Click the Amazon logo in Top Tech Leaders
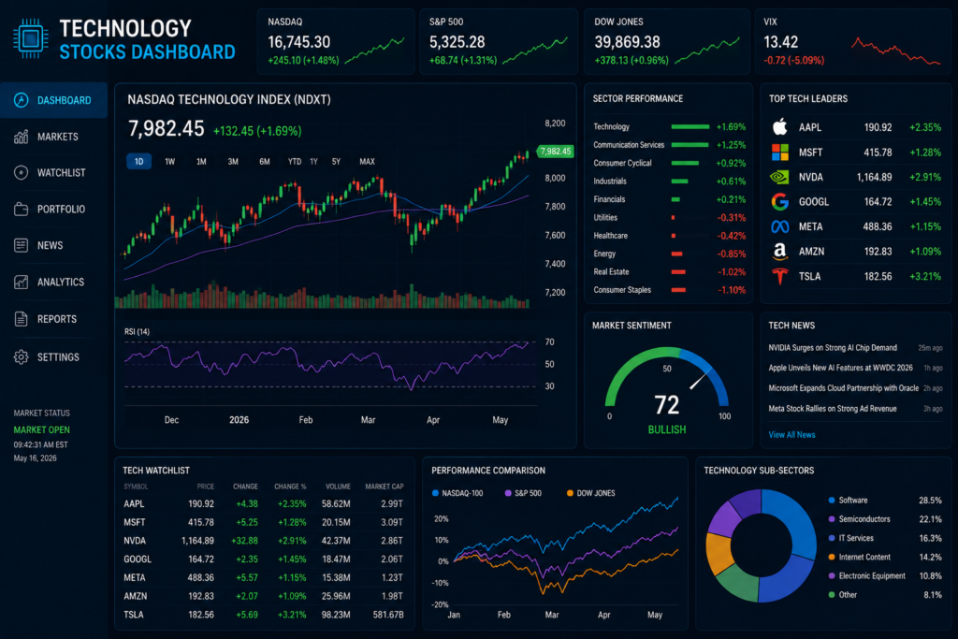This screenshot has height=639, width=958. [x=779, y=251]
